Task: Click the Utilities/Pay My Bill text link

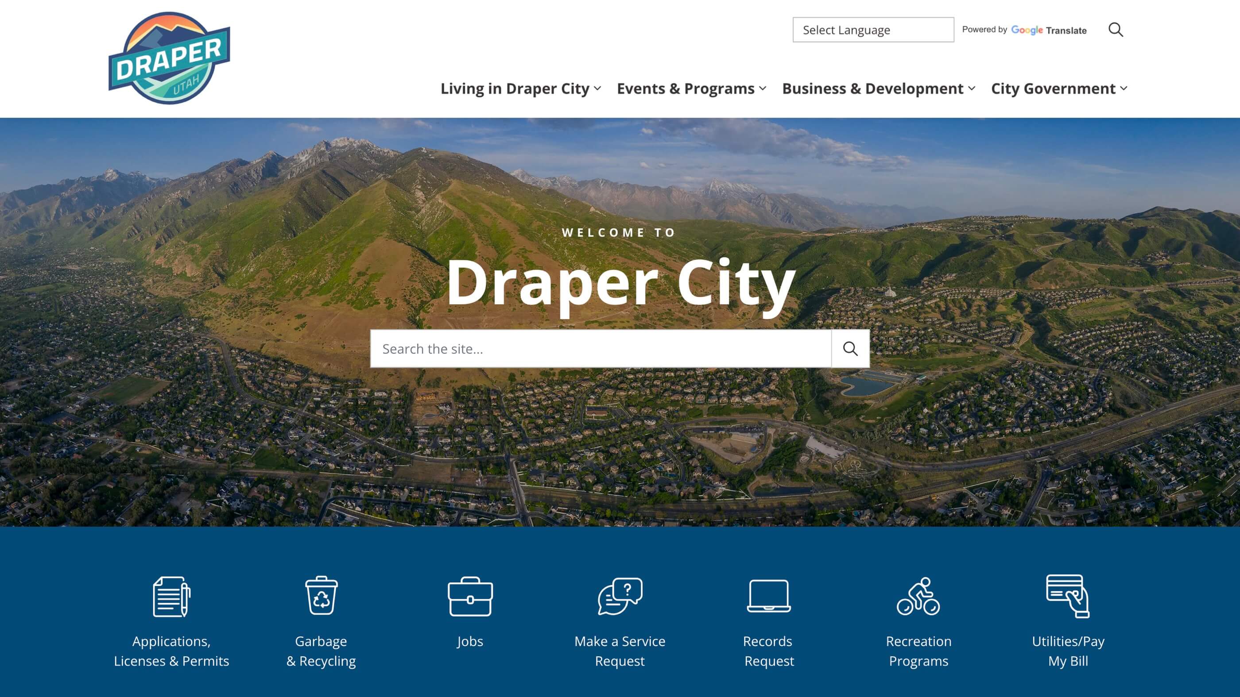Action: 1068,651
